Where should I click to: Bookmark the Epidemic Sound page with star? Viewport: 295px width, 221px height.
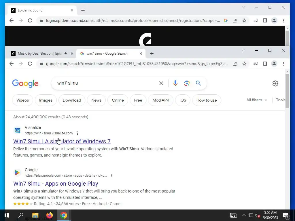point(244,20)
